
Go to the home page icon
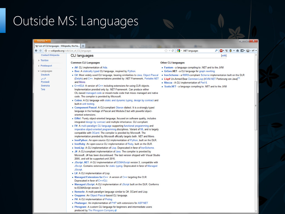pos(238,51)
